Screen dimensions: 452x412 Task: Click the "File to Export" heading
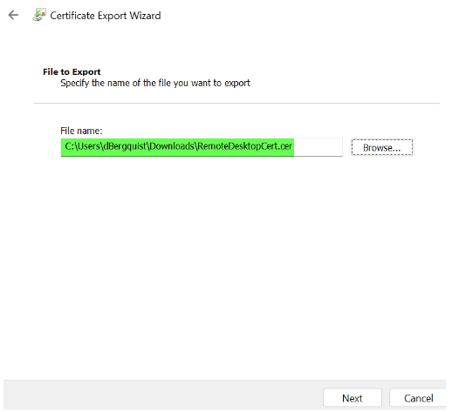pos(72,71)
